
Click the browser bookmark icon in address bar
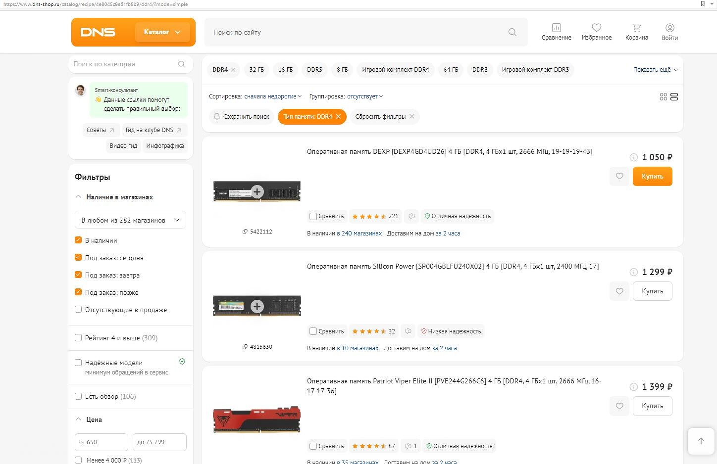click(x=703, y=3)
